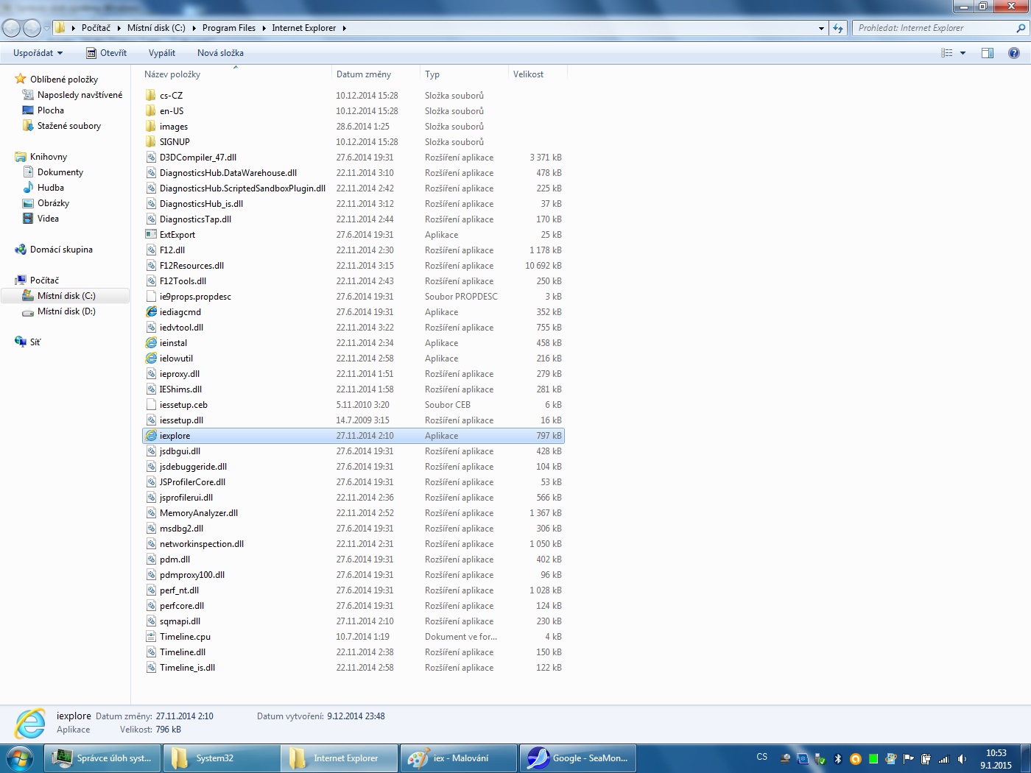Sort by Velikost column header
Screen dimensions: 1031x773
coord(528,74)
